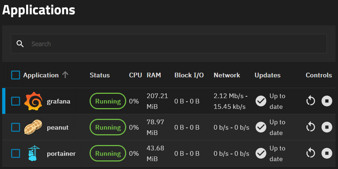Click the peanut app logo
The height and width of the screenshot is (169, 338).
[x=33, y=127]
